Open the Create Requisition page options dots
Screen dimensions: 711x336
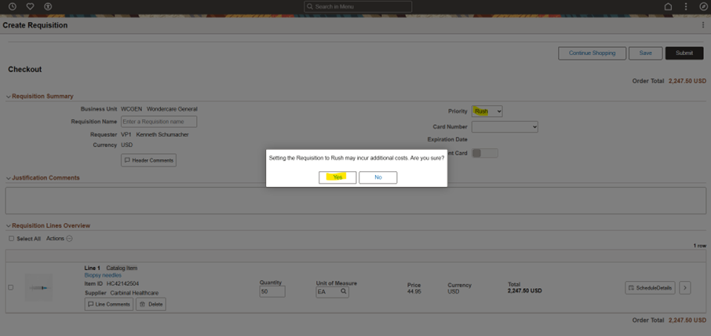point(703,25)
